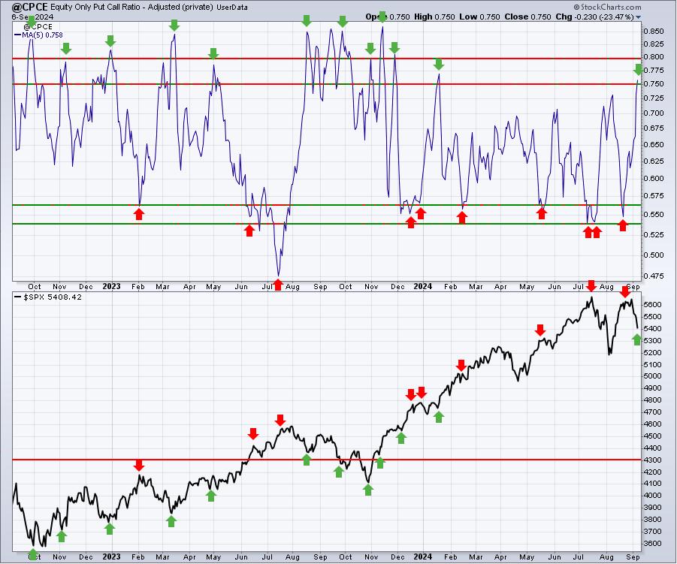Click the 6-Sep-2024 date label

(32, 17)
